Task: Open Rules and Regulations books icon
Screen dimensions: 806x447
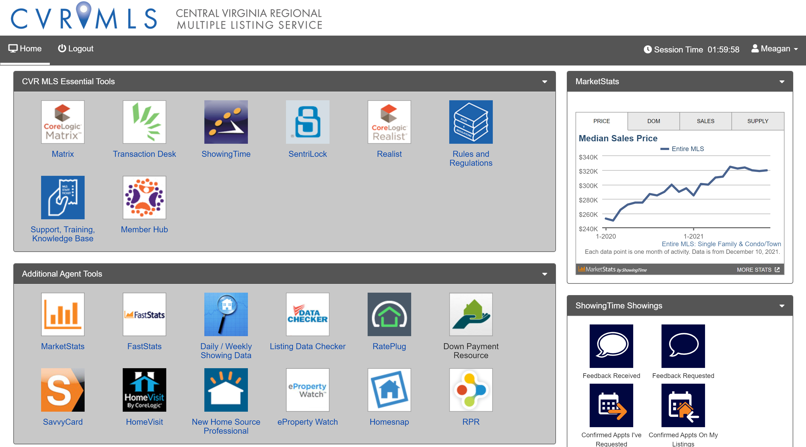Action: (x=471, y=122)
